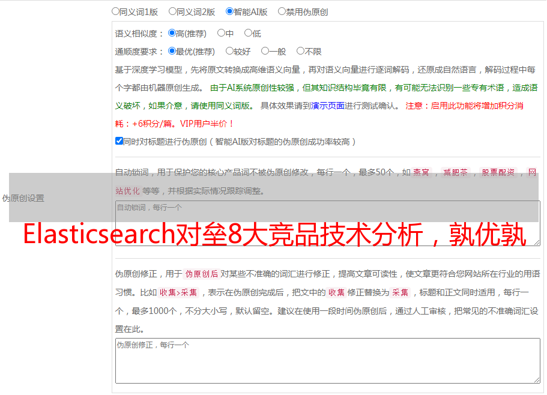Set 语义相似度 to 中
This screenshot has height=395, width=547.
(221, 33)
